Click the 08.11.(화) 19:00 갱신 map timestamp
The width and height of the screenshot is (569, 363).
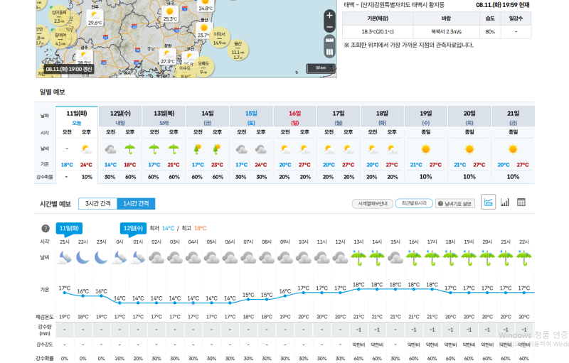69,69
